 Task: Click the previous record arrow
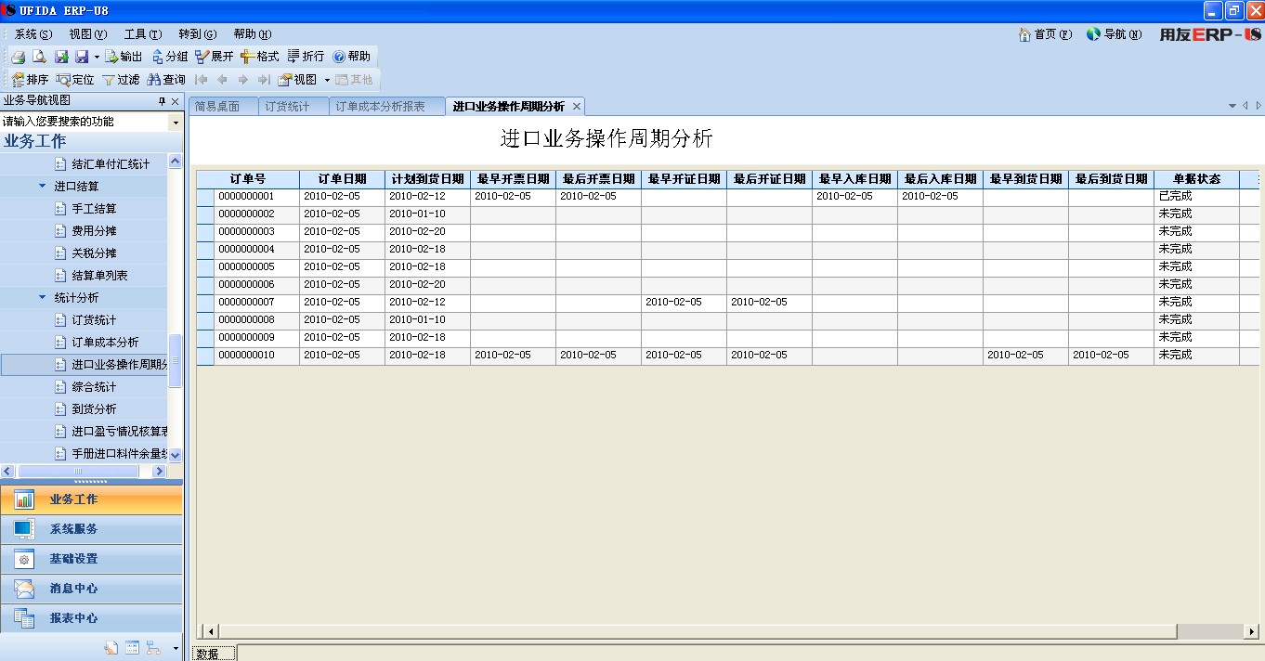[x=222, y=80]
